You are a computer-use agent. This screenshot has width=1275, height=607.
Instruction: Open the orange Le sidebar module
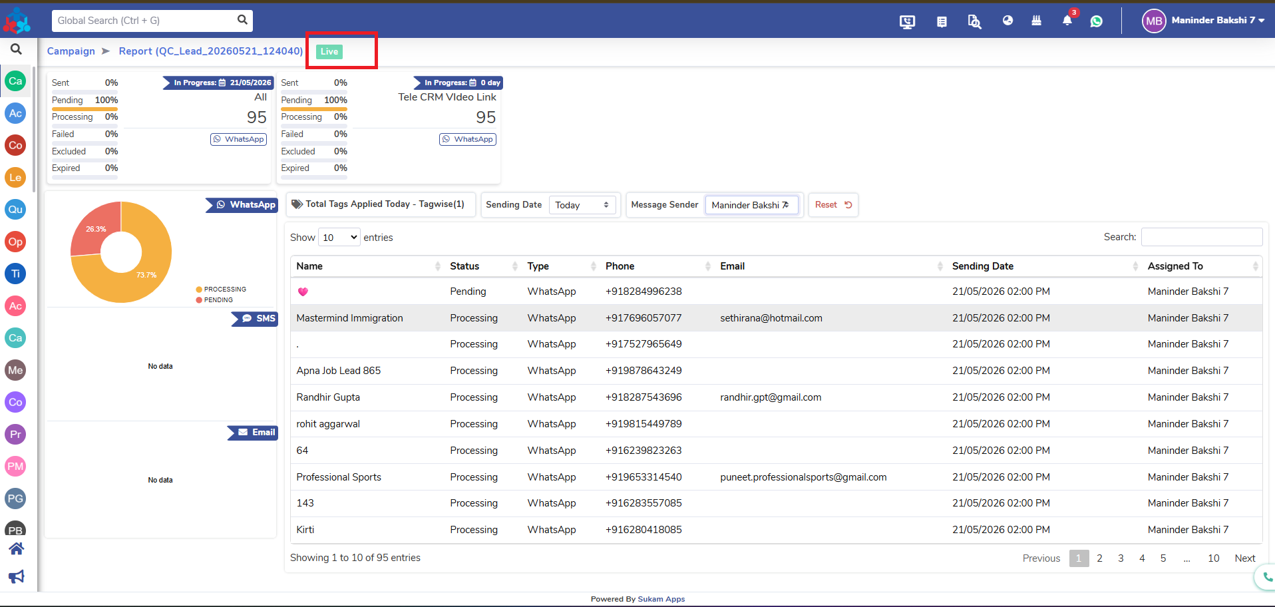coord(15,178)
